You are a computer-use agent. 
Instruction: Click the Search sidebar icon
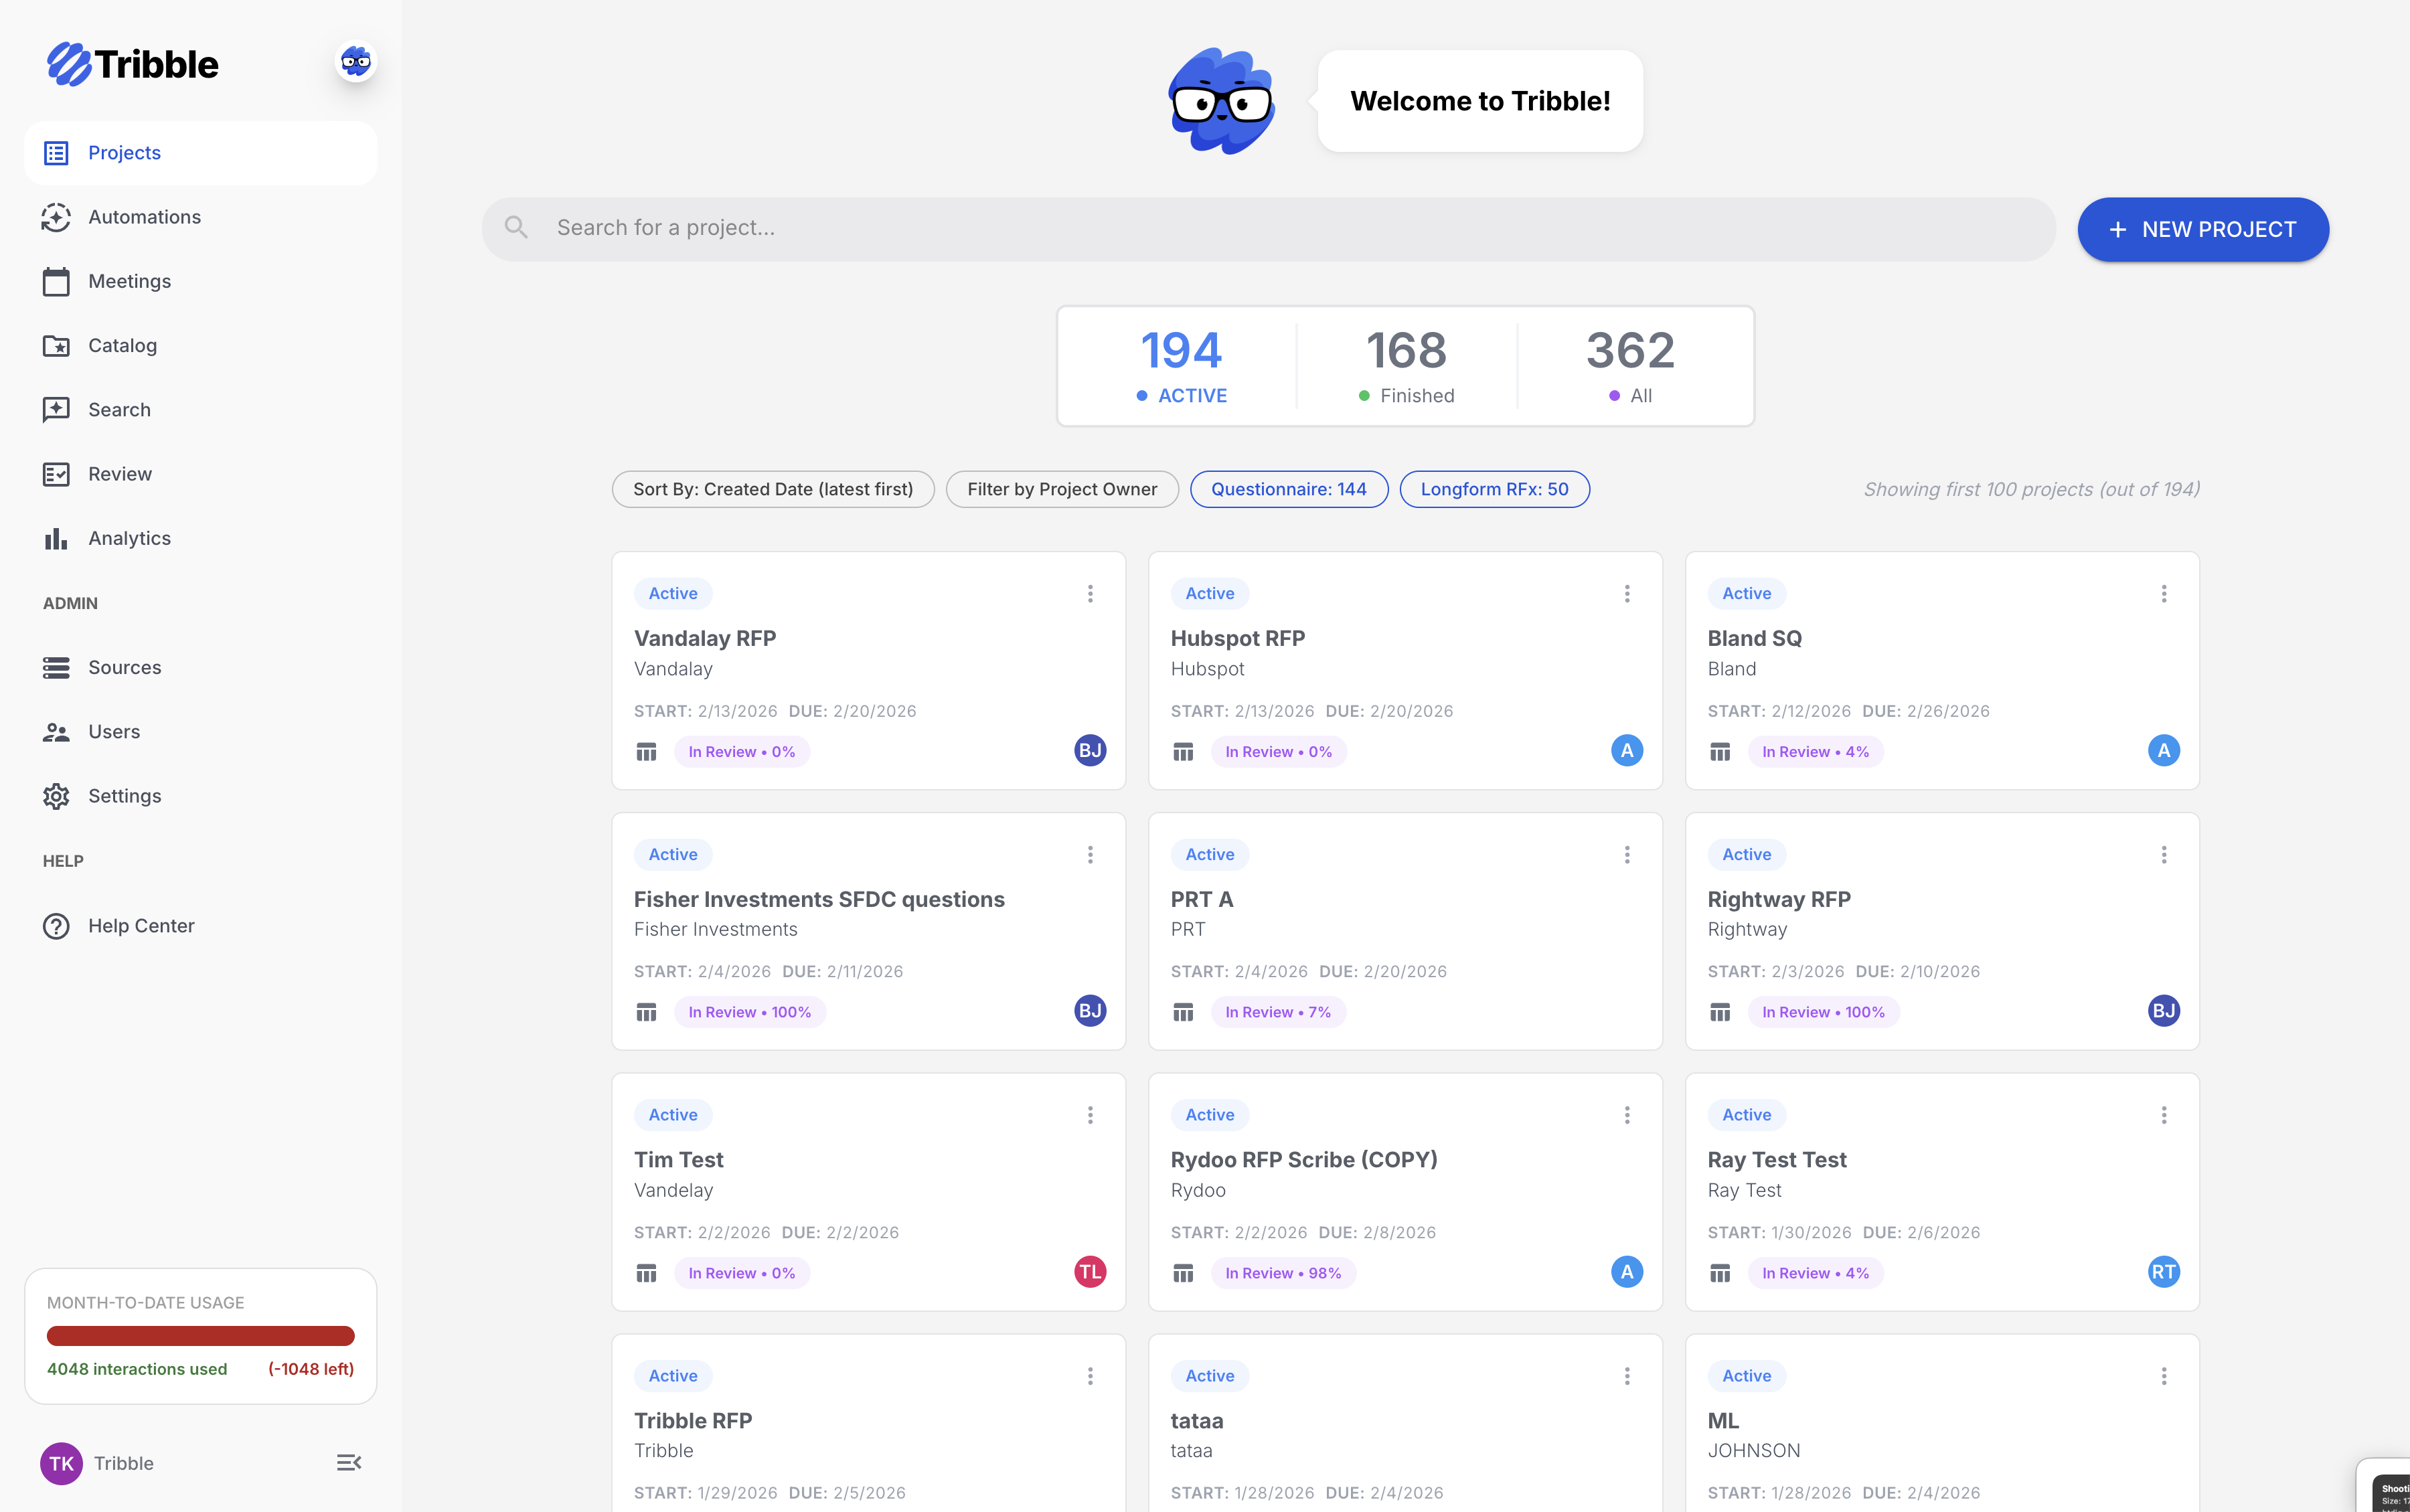click(56, 410)
